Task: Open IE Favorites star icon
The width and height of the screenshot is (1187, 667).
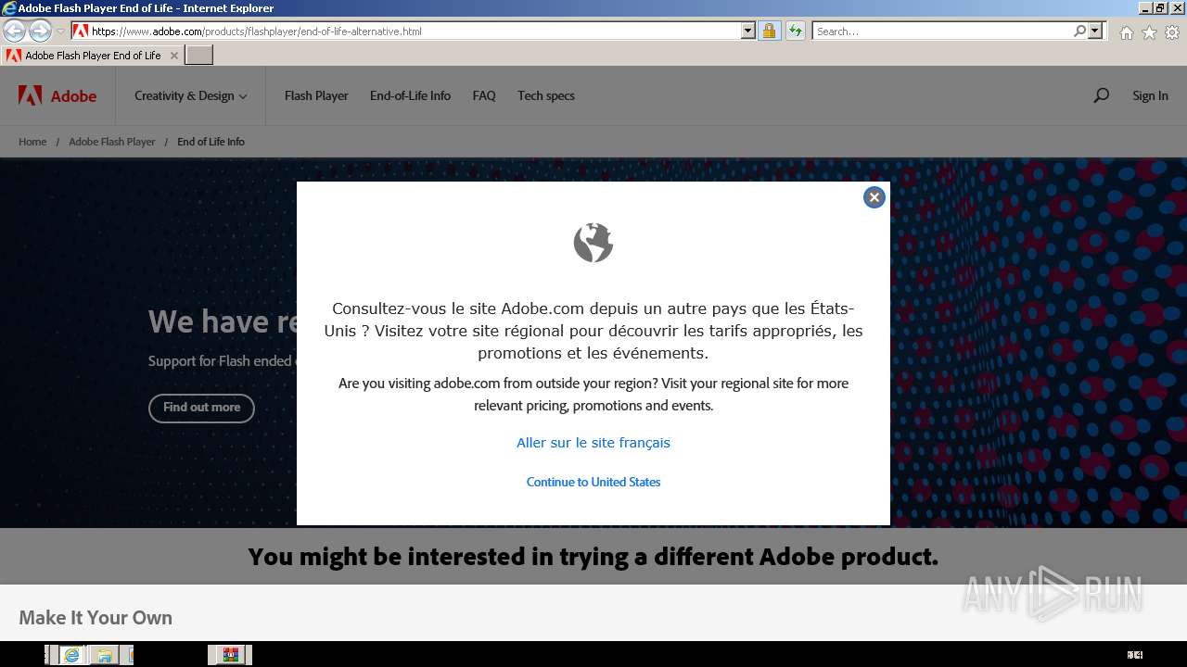Action: (1149, 32)
